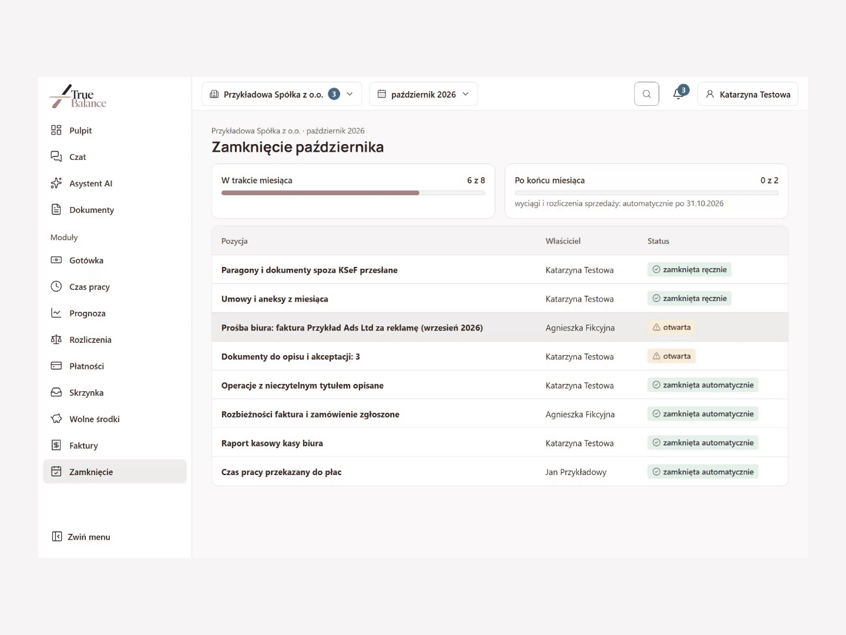Click the Czas pracy clock icon

(56, 286)
